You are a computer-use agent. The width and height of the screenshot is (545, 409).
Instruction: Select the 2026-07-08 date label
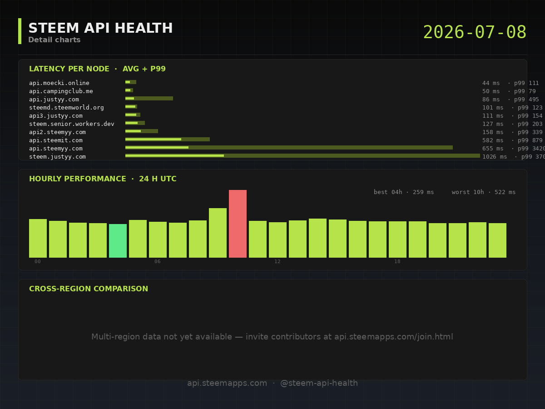(x=475, y=32)
